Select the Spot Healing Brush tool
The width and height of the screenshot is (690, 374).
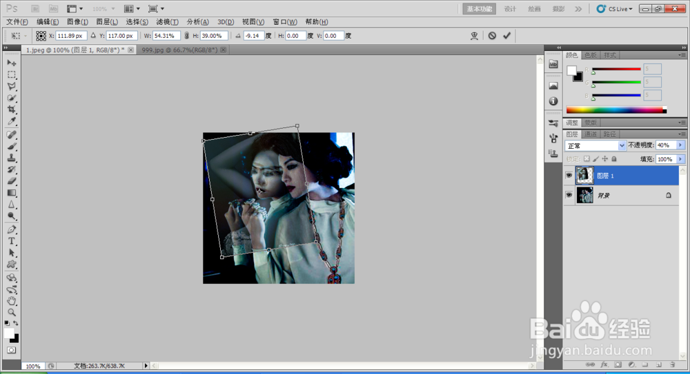(x=12, y=135)
